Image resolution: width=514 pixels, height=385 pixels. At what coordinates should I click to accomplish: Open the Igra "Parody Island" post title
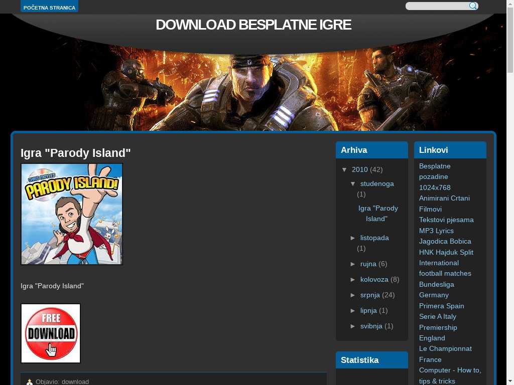point(76,153)
